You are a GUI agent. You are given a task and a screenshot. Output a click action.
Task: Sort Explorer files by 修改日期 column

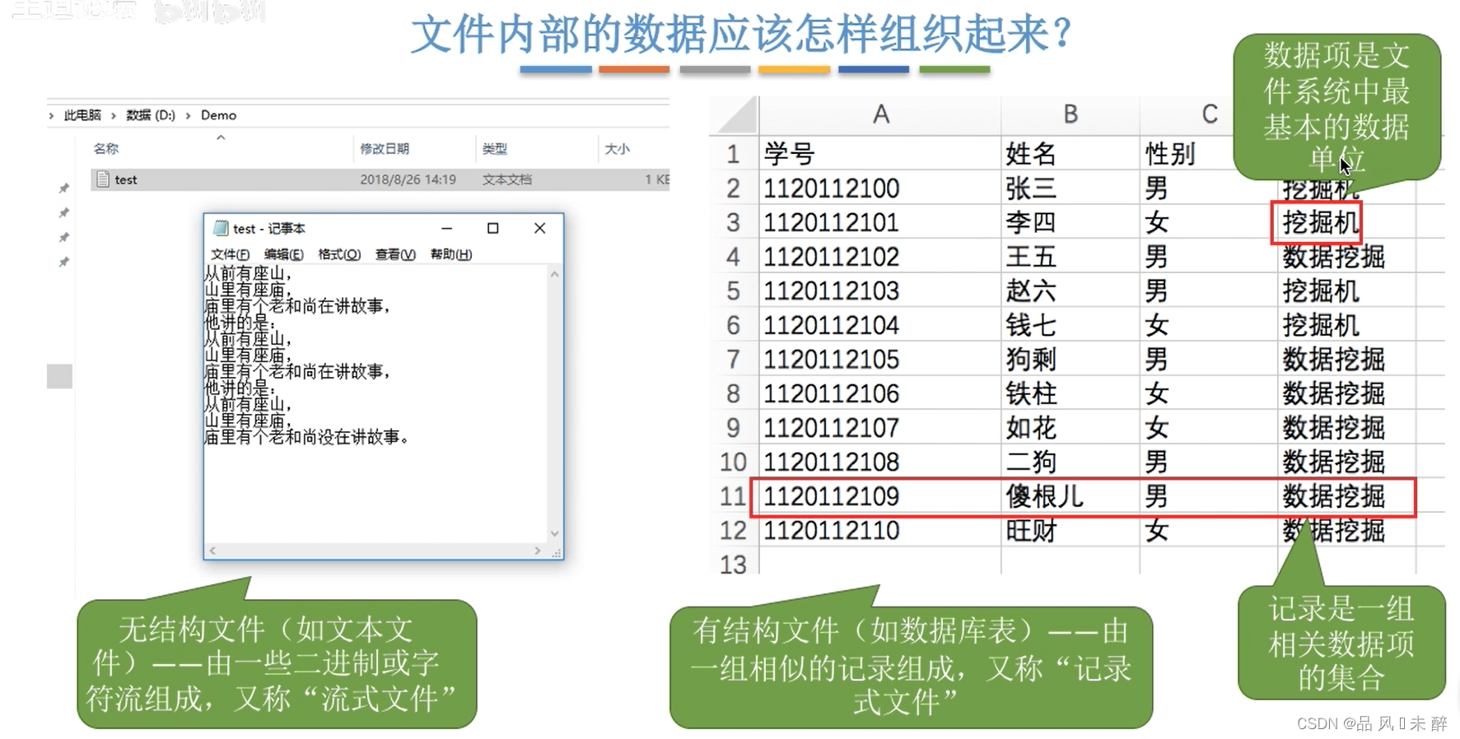pyautogui.click(x=385, y=149)
